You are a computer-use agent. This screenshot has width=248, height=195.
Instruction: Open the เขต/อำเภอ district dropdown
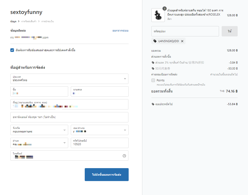(99, 130)
